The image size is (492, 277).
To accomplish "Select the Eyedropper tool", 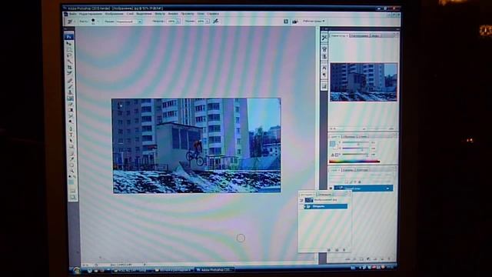I will pos(71,159).
